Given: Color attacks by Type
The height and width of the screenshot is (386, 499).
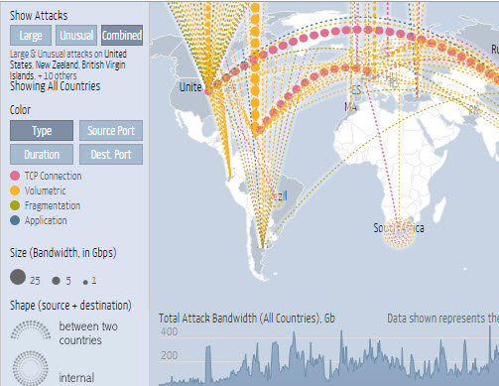Looking at the screenshot, I should (x=42, y=131).
